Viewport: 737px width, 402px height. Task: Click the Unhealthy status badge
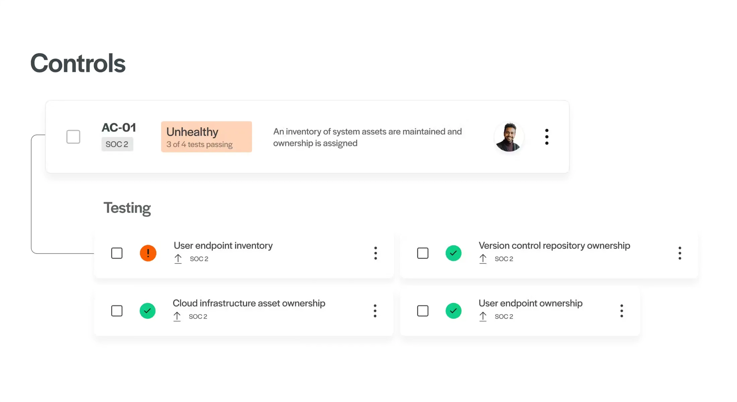click(206, 137)
